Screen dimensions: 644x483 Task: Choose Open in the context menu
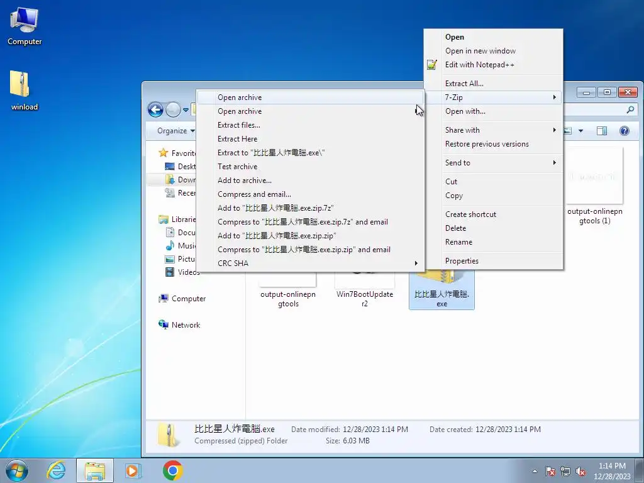coord(493,37)
